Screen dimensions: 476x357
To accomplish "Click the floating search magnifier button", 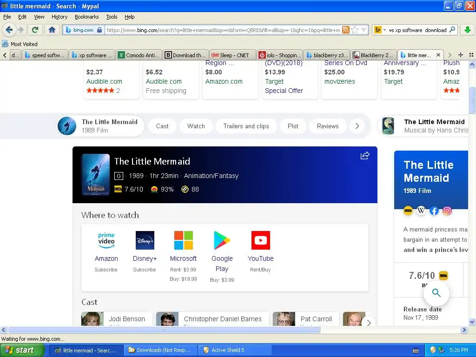I will click(436, 293).
